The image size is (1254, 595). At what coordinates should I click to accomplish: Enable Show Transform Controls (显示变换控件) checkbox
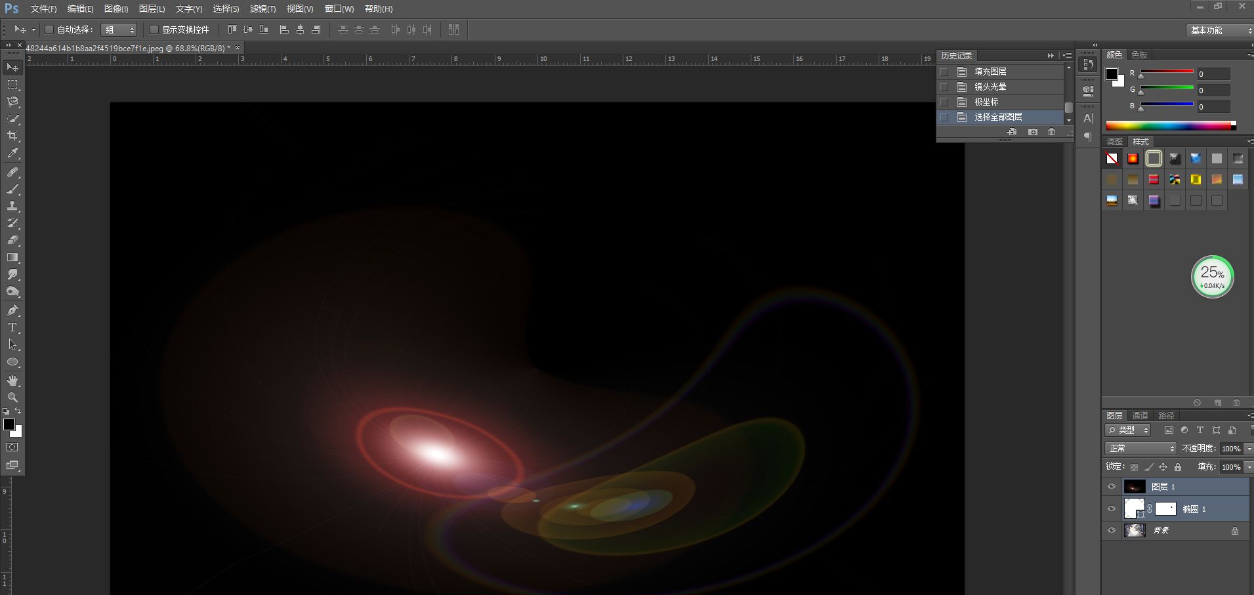(154, 30)
